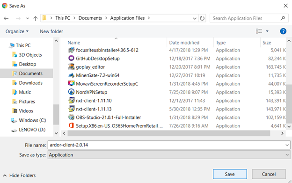Click the NordVPNSetup file icon

click(x=71, y=92)
